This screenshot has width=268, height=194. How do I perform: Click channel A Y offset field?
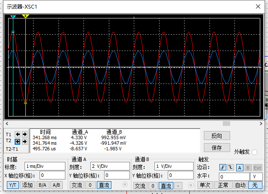(117, 175)
